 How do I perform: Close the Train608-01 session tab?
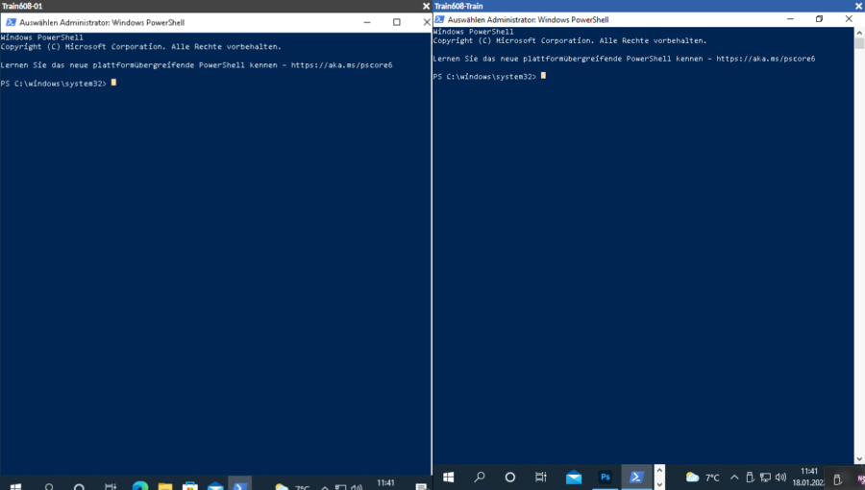426,6
